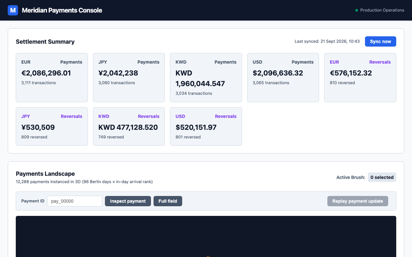412x257 pixels.
Task: Select the EUR Reversals amount €576,152.32
Action: (x=351, y=73)
